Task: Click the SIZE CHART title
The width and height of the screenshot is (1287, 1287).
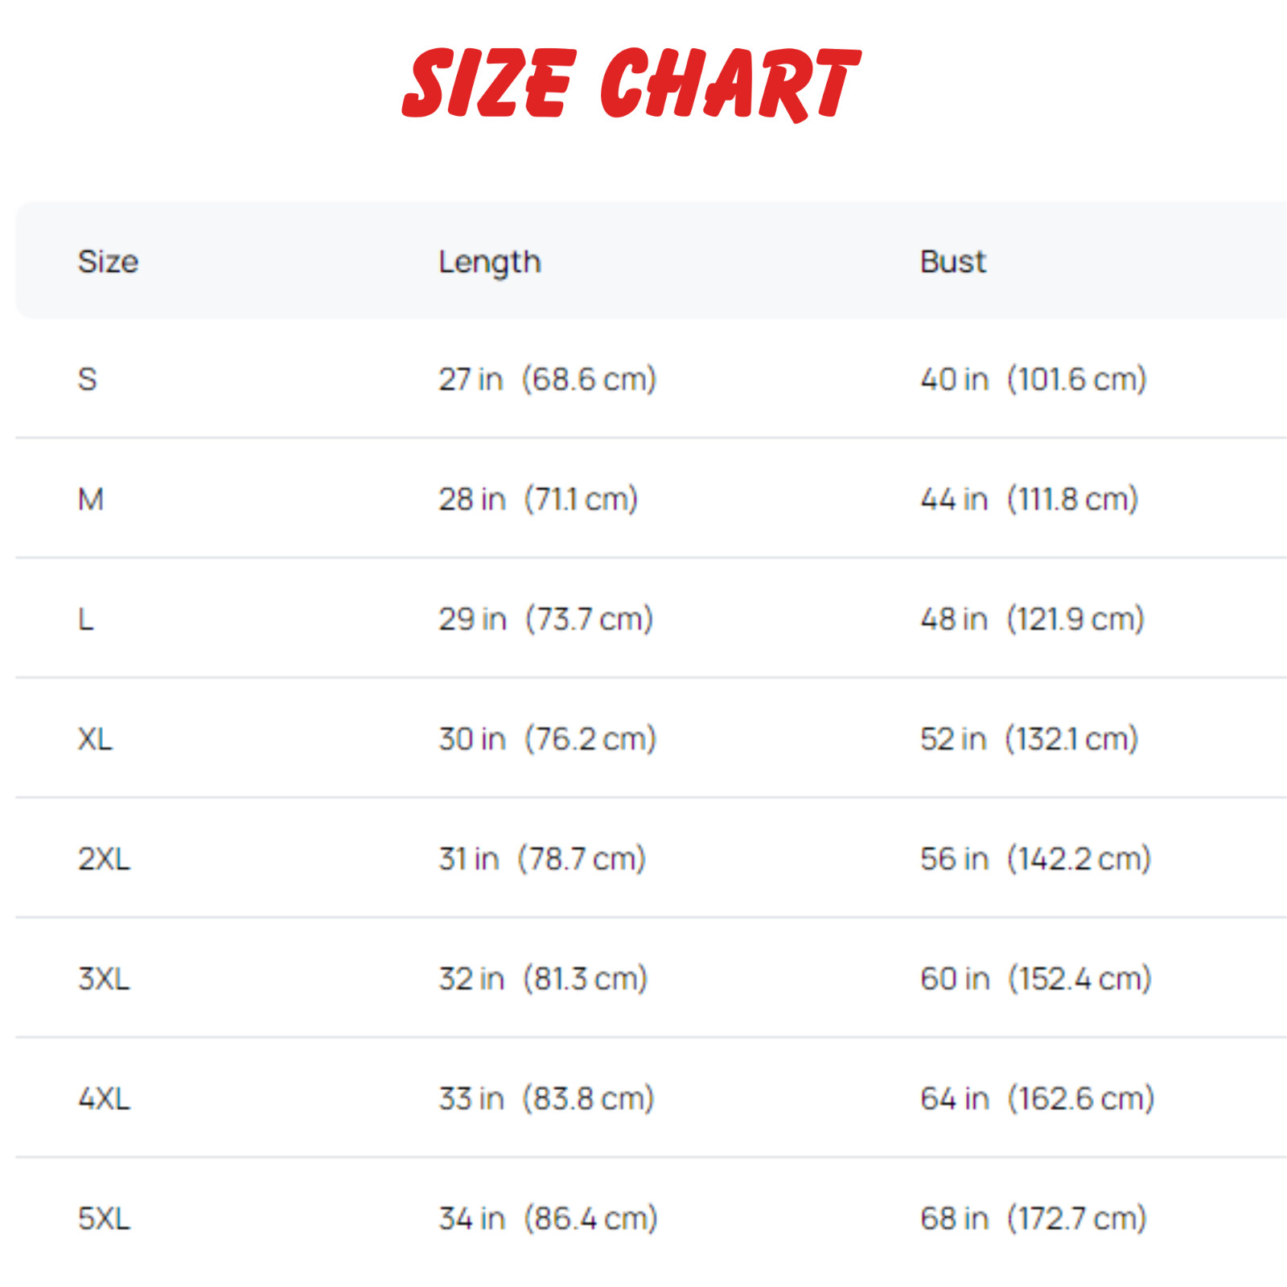Action: (631, 83)
